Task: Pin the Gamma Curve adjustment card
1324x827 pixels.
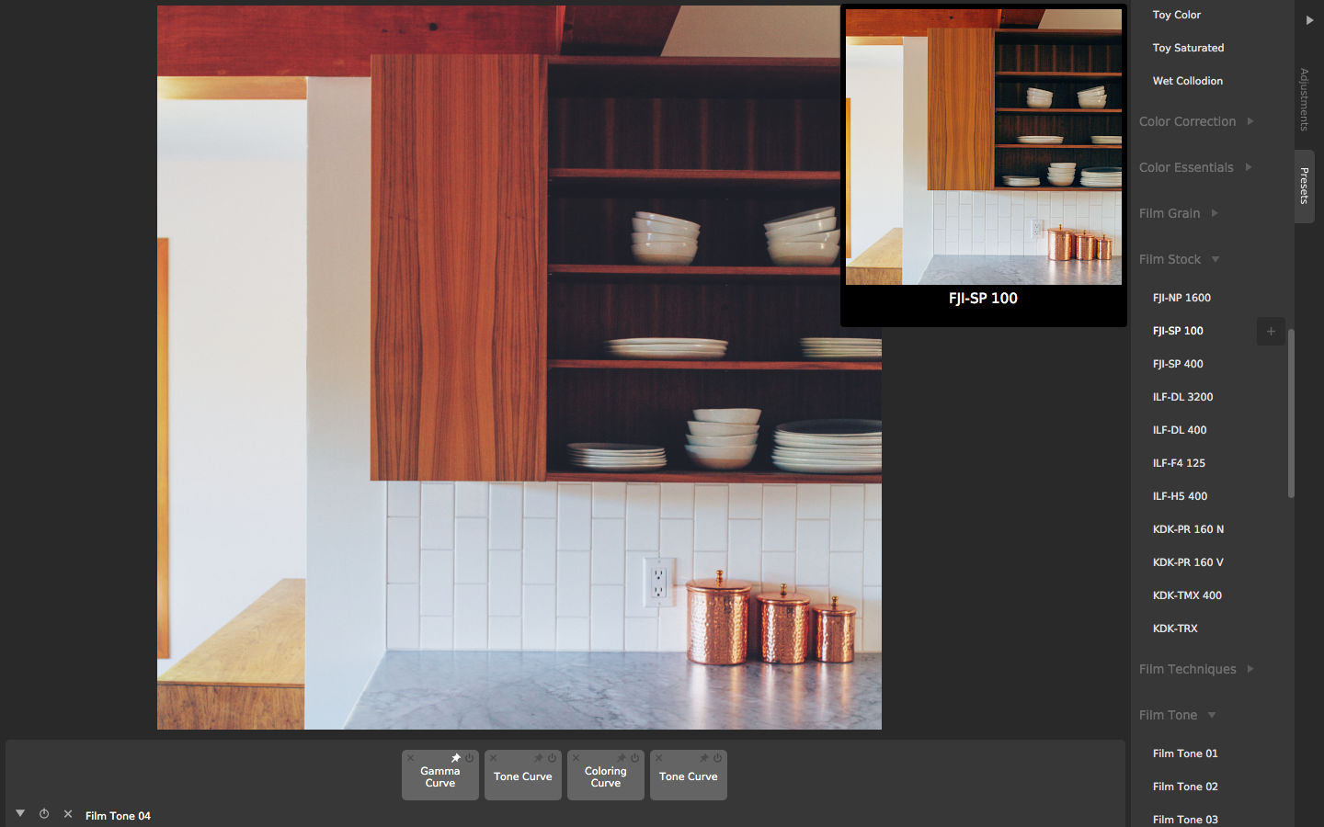Action: tap(455, 758)
